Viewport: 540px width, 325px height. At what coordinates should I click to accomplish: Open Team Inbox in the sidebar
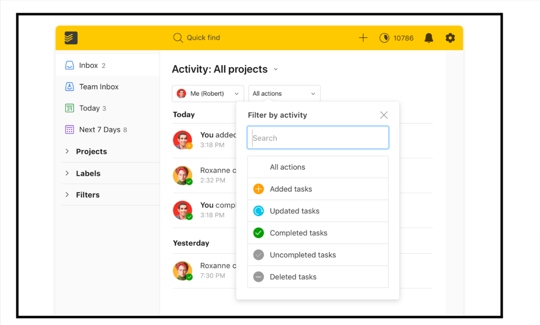tap(99, 87)
